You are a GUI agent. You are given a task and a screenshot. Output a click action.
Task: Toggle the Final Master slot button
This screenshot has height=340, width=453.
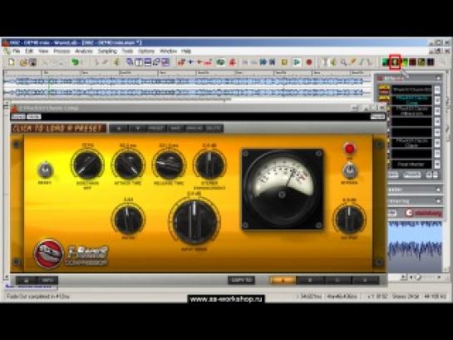(x=437, y=164)
